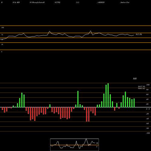
Task: Select the 3697.39 value beside MR chart
Action: pyautogui.click(x=141, y=87)
